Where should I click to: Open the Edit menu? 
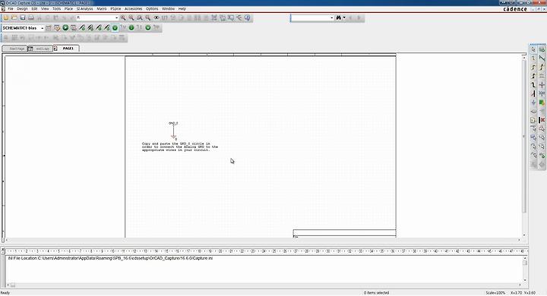[x=34, y=8]
